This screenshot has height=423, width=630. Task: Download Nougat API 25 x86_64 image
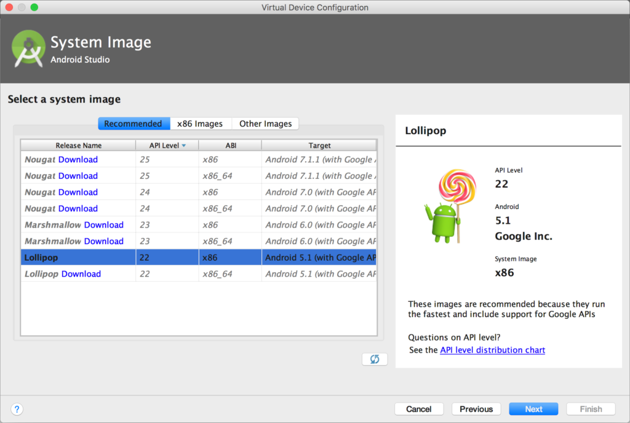78,176
